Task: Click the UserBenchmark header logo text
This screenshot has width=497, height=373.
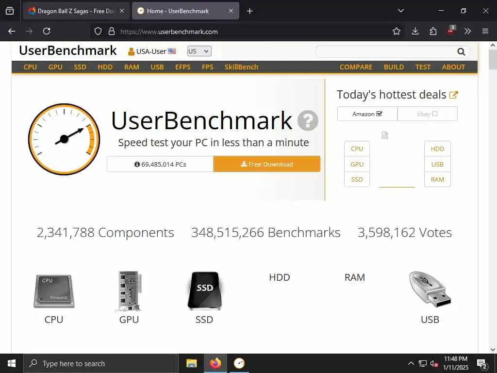Action: [68, 51]
